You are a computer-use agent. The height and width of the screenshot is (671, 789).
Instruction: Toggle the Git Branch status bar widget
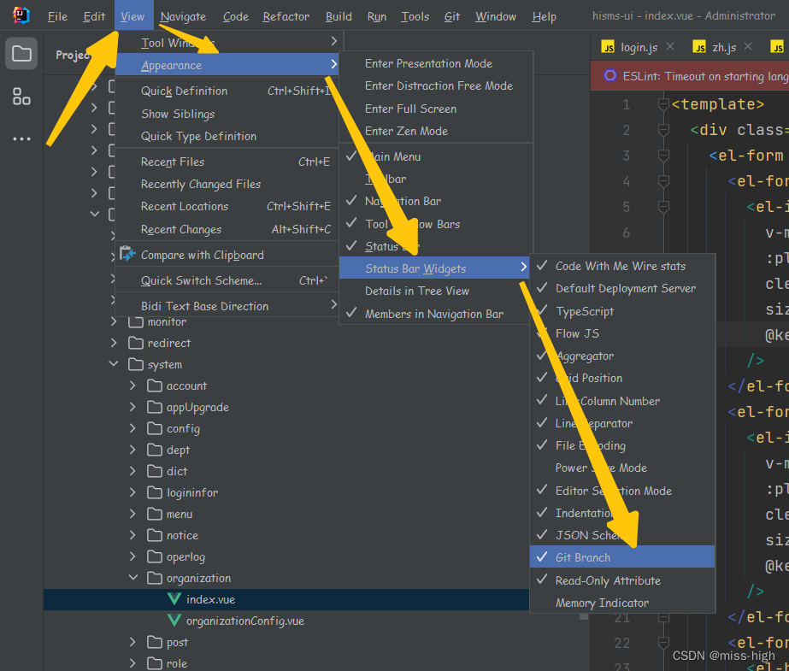point(622,556)
